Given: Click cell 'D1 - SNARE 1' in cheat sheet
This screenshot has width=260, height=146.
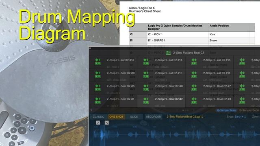Looking at the screenshot, I should coord(178,41).
